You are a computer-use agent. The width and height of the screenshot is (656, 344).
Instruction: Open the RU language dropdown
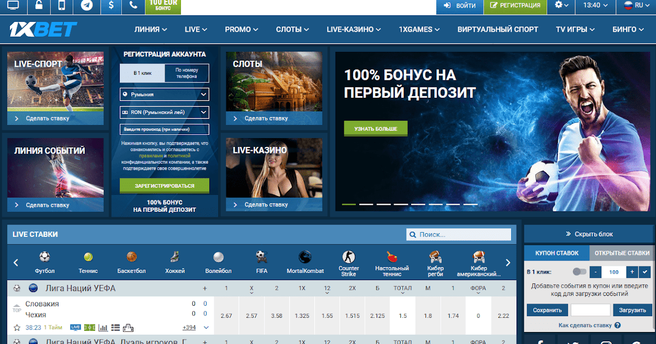pyautogui.click(x=636, y=5)
